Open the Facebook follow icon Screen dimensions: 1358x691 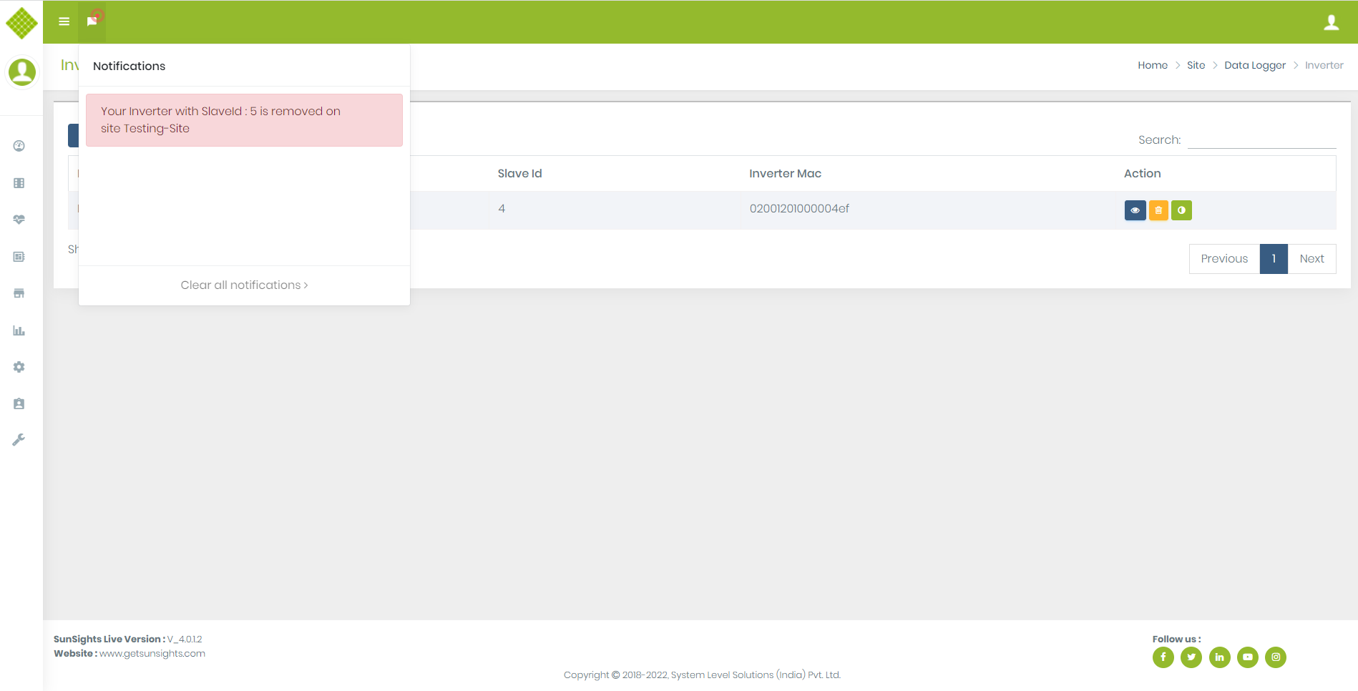pos(1163,657)
